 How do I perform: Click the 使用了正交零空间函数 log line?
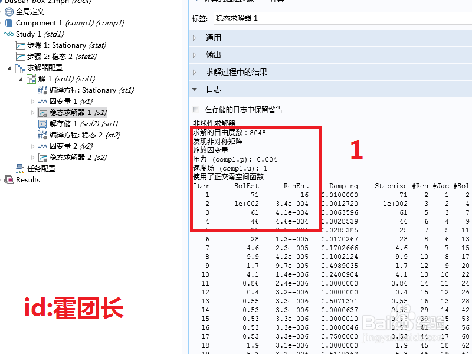tap(228, 177)
